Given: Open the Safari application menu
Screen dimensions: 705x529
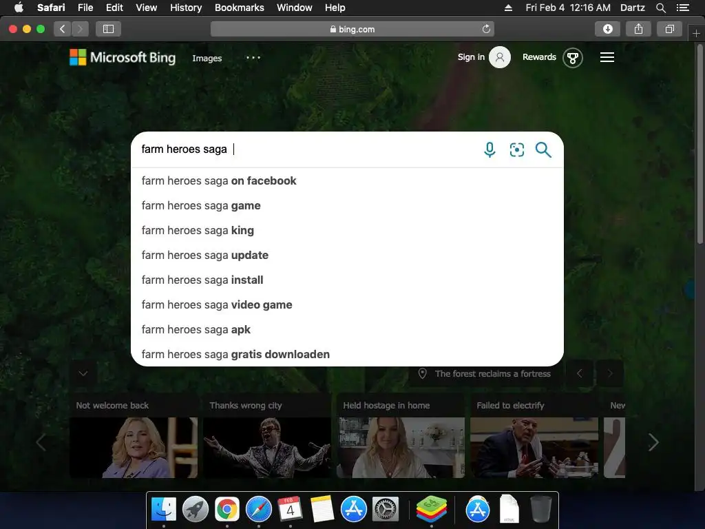Looking at the screenshot, I should tap(51, 8).
